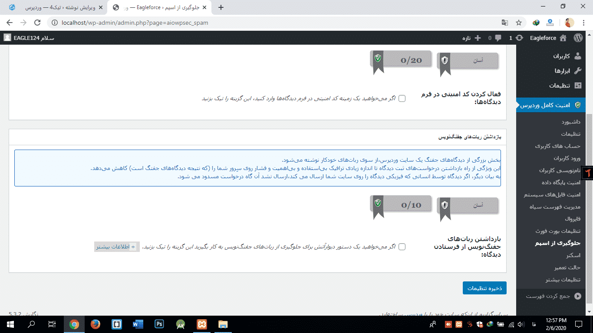Open the EAGLE124 user greeting menu
The width and height of the screenshot is (593, 333).
(x=29, y=38)
